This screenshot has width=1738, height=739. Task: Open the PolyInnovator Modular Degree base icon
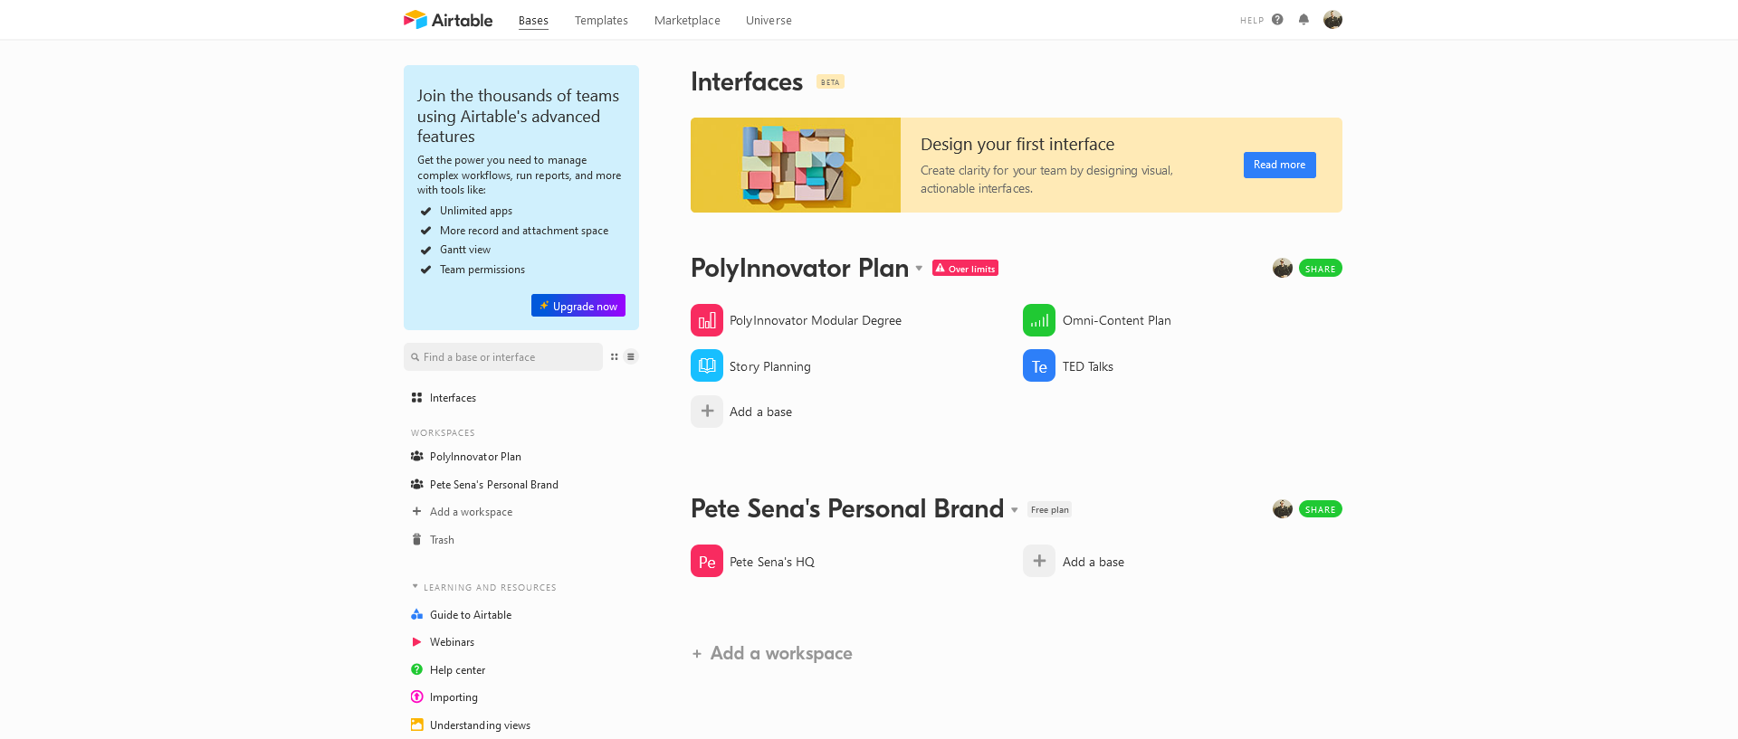click(706, 320)
